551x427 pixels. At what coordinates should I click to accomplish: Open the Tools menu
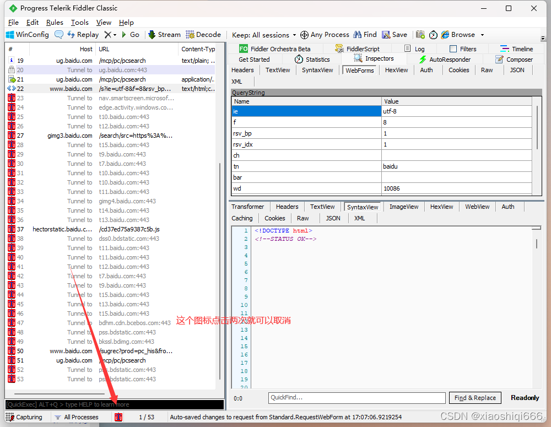(x=80, y=23)
